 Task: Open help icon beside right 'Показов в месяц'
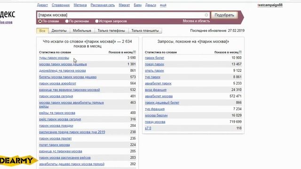pyautogui.click(x=240, y=52)
